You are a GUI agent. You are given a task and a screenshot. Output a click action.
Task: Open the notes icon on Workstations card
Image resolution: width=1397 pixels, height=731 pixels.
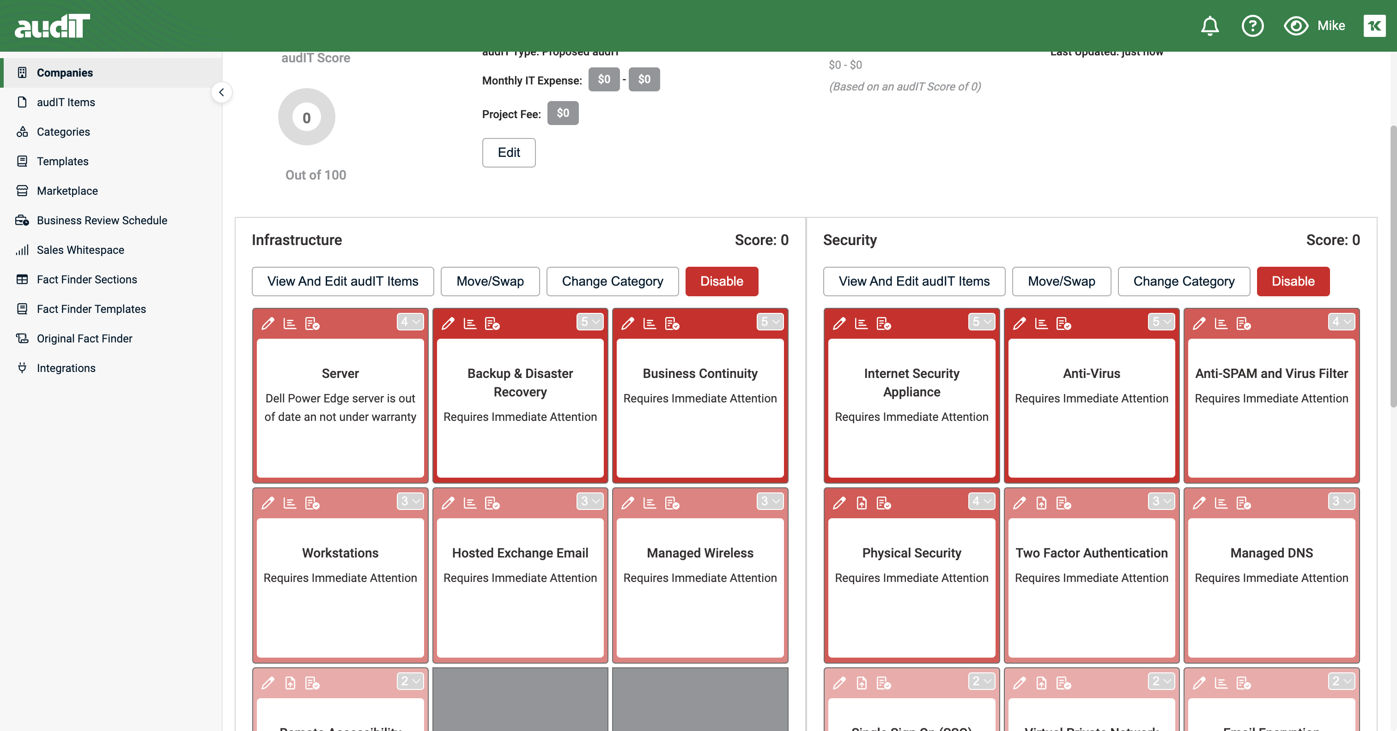point(290,503)
